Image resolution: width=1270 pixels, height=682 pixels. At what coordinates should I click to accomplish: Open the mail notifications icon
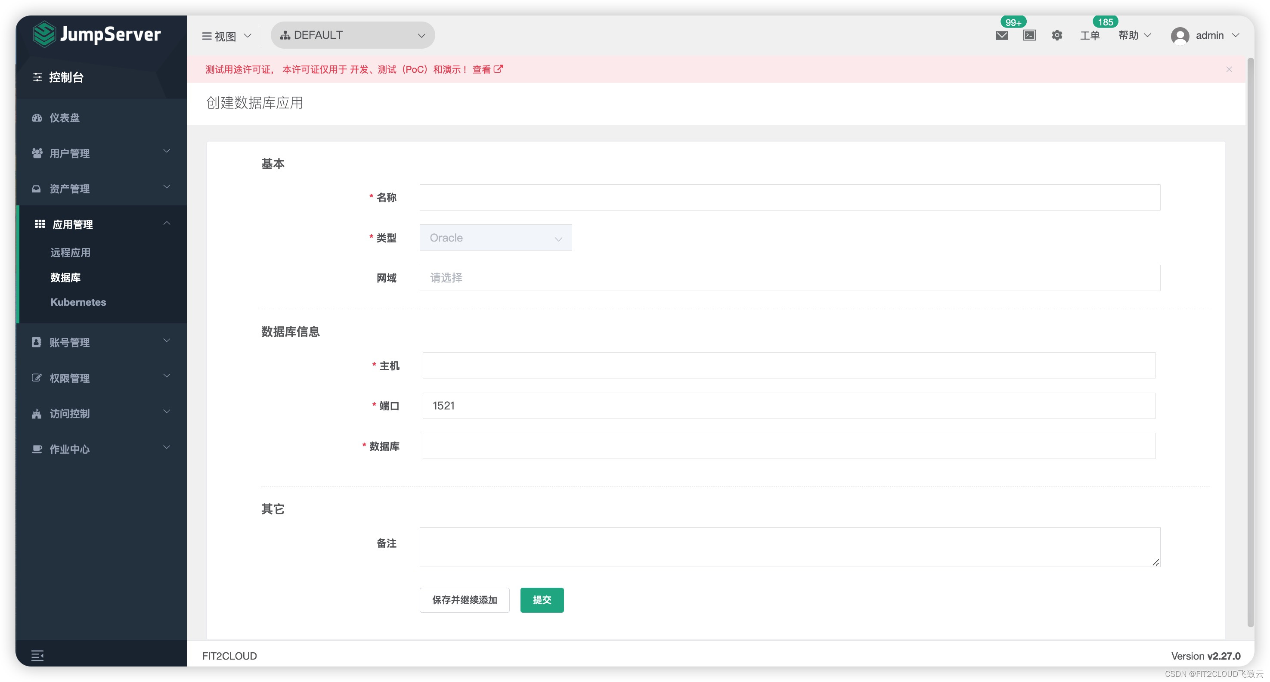(x=1001, y=35)
